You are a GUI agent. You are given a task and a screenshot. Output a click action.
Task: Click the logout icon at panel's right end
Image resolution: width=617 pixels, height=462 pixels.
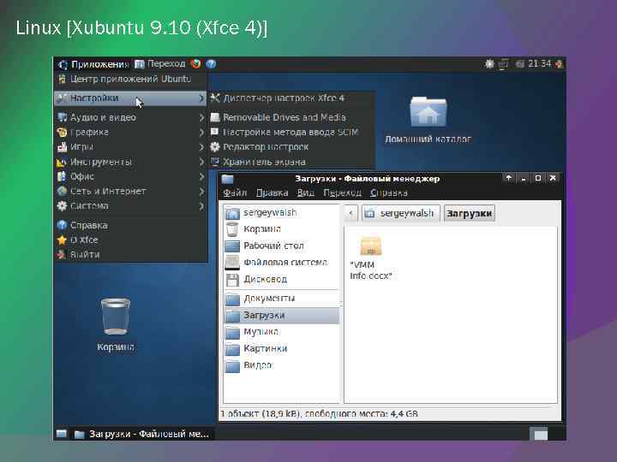[x=559, y=63]
